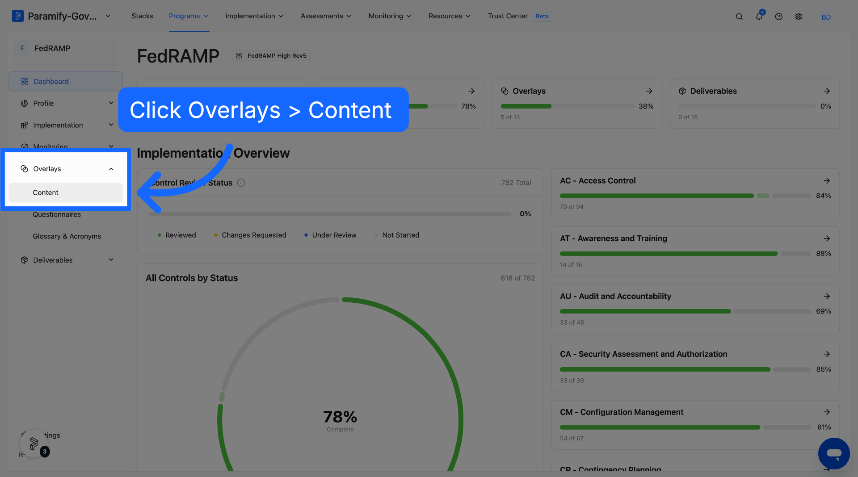This screenshot has width=858, height=477.
Task: Click the Deliverables cube icon in sidebar
Action: pyautogui.click(x=24, y=260)
